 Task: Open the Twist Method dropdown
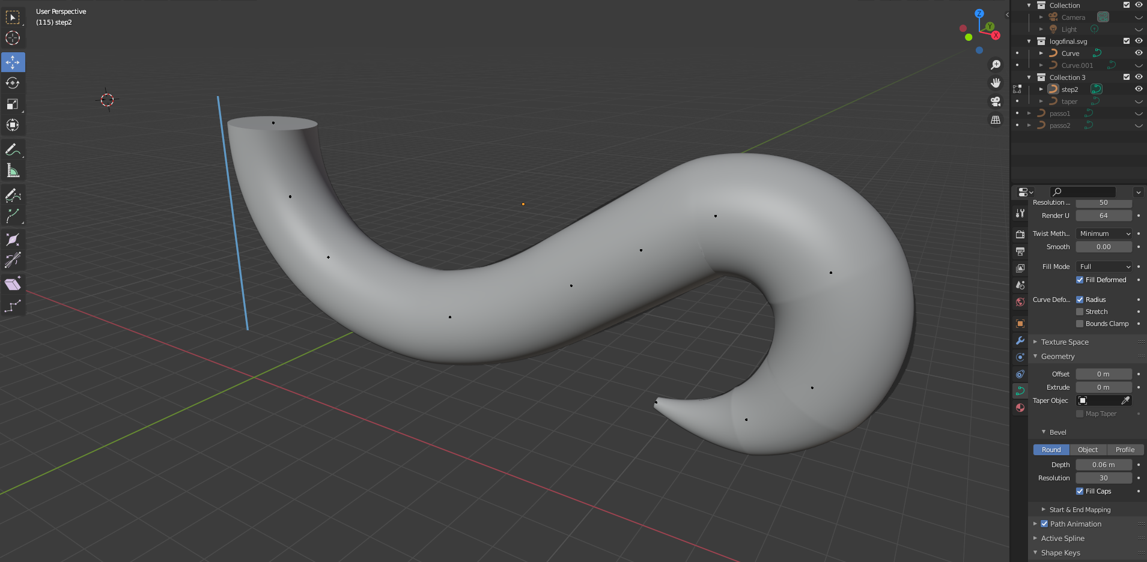tap(1104, 234)
